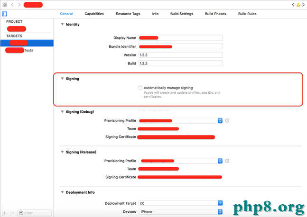This screenshot has width=307, height=217.
Task: Click the Signing (Release) heading
Action: [81, 152]
